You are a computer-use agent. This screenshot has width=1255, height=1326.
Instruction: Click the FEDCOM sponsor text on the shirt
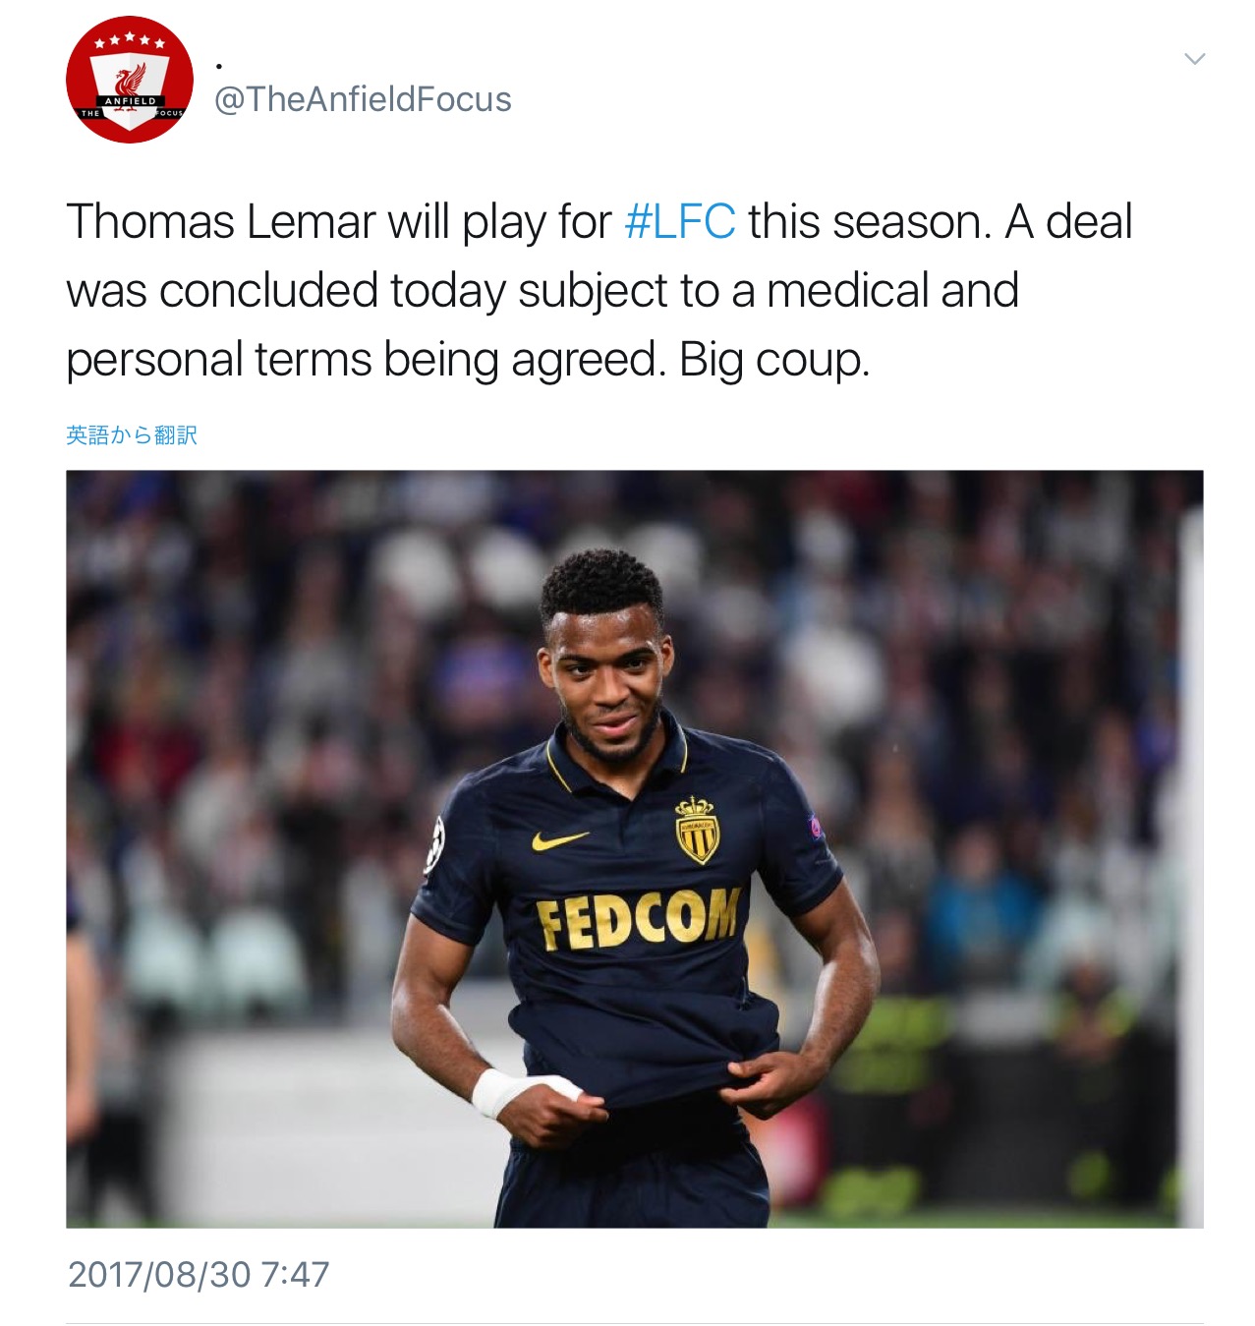638,919
